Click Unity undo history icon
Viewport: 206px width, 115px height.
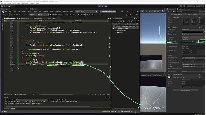(181, 6)
